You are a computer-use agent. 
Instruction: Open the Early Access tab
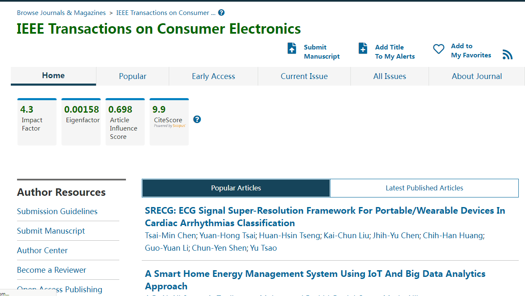tap(213, 76)
